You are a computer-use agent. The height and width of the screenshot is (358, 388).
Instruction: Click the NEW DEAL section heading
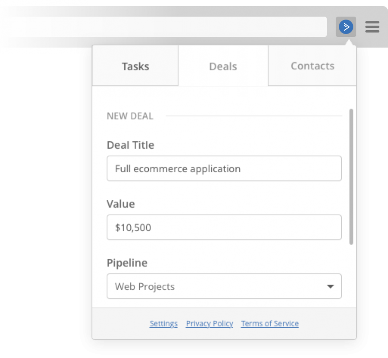(130, 116)
